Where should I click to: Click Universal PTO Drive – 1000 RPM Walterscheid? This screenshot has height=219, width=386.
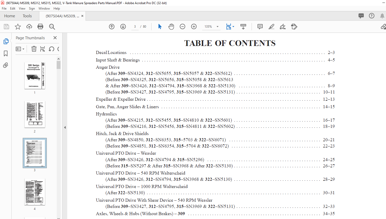[x=142, y=186]
